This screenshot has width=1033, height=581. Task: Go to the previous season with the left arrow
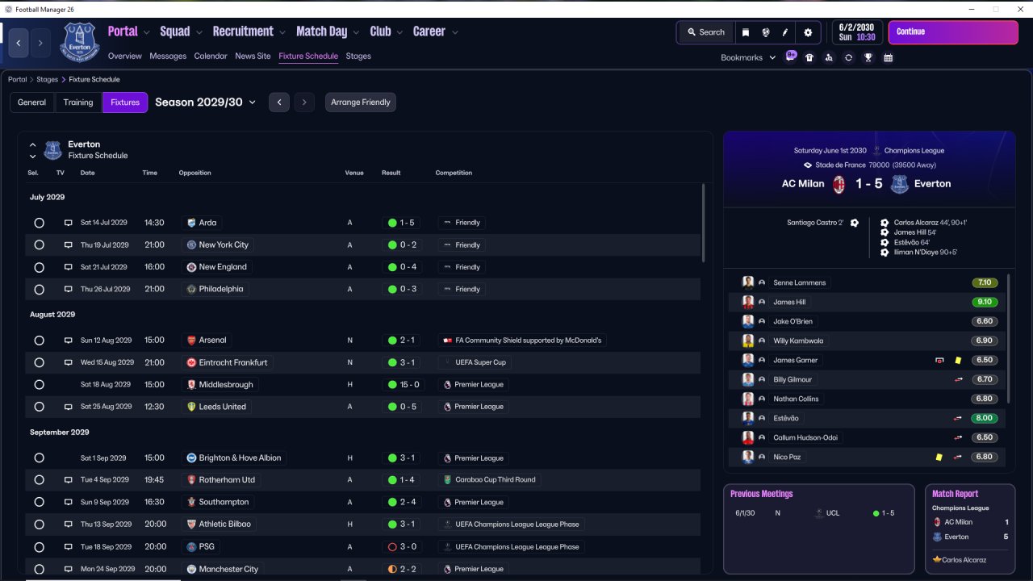279,102
